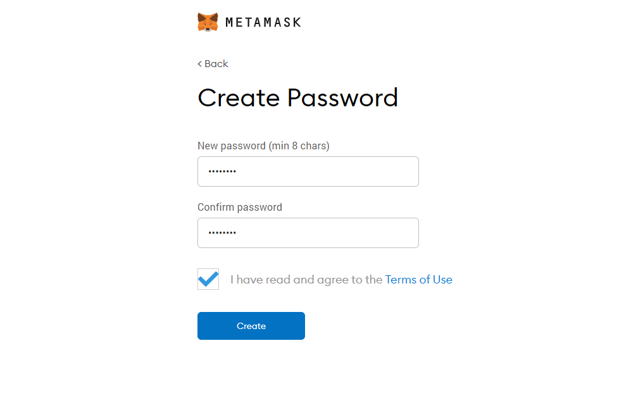Click the blue checkmark icon

(x=208, y=279)
